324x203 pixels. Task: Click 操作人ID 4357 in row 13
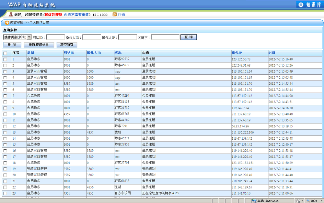pyautogui.click(x=90, y=132)
